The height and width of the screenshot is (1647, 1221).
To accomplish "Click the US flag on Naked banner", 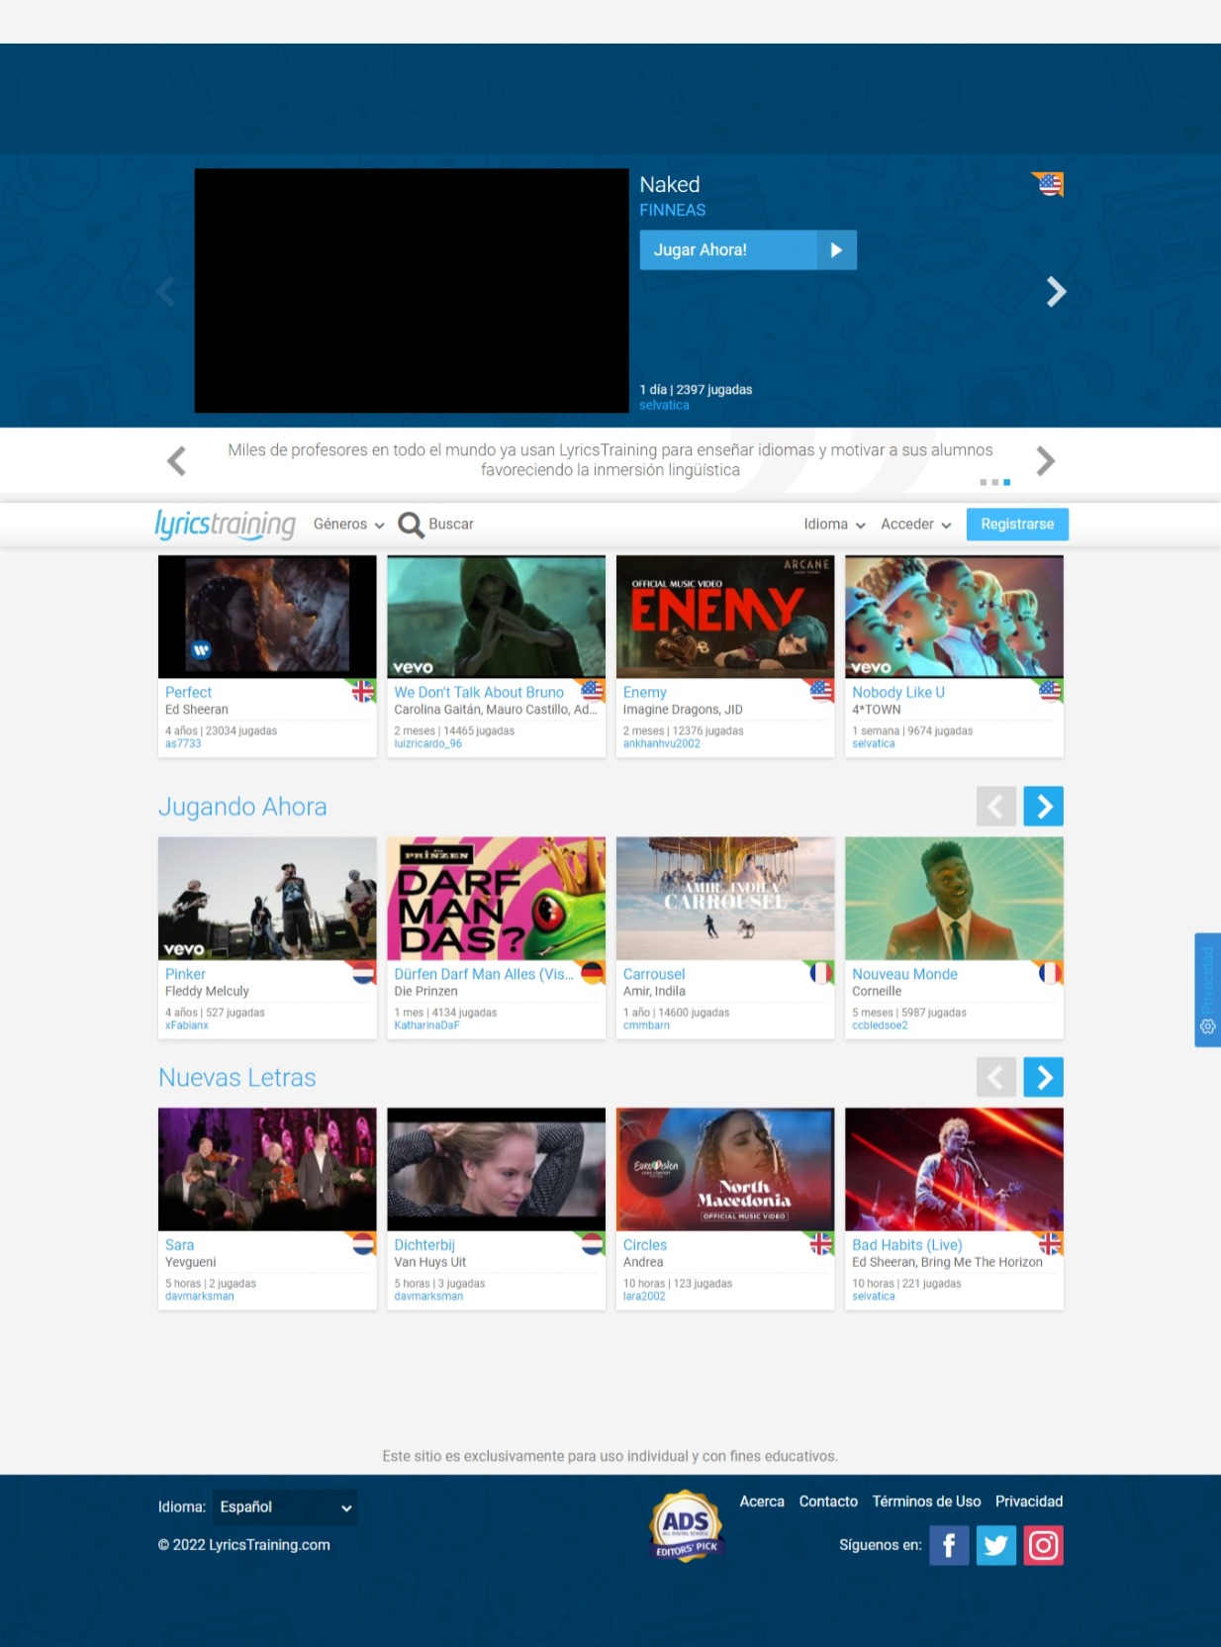I will [x=1050, y=184].
